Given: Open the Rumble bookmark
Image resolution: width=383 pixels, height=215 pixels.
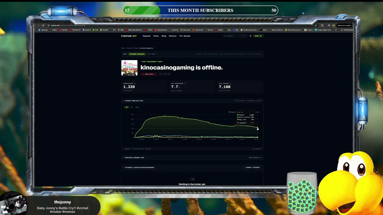Looking at the screenshot, I should [x=104, y=30].
